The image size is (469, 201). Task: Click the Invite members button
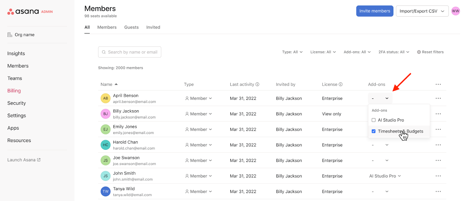click(x=374, y=11)
